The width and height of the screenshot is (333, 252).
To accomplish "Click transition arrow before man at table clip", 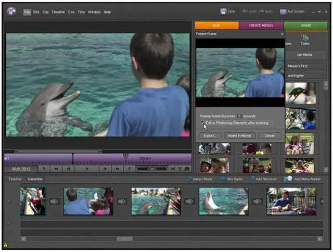I will pyautogui.click(x=257, y=201).
